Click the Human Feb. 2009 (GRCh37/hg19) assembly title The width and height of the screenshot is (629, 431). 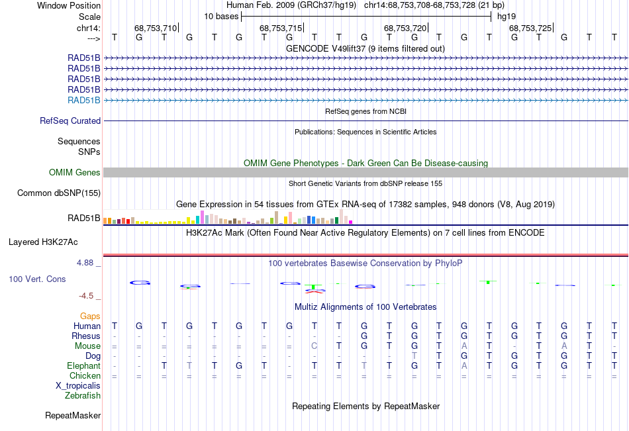click(291, 5)
